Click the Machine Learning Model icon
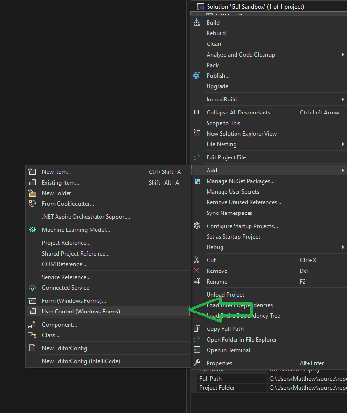The image size is (347, 413). coord(32,229)
